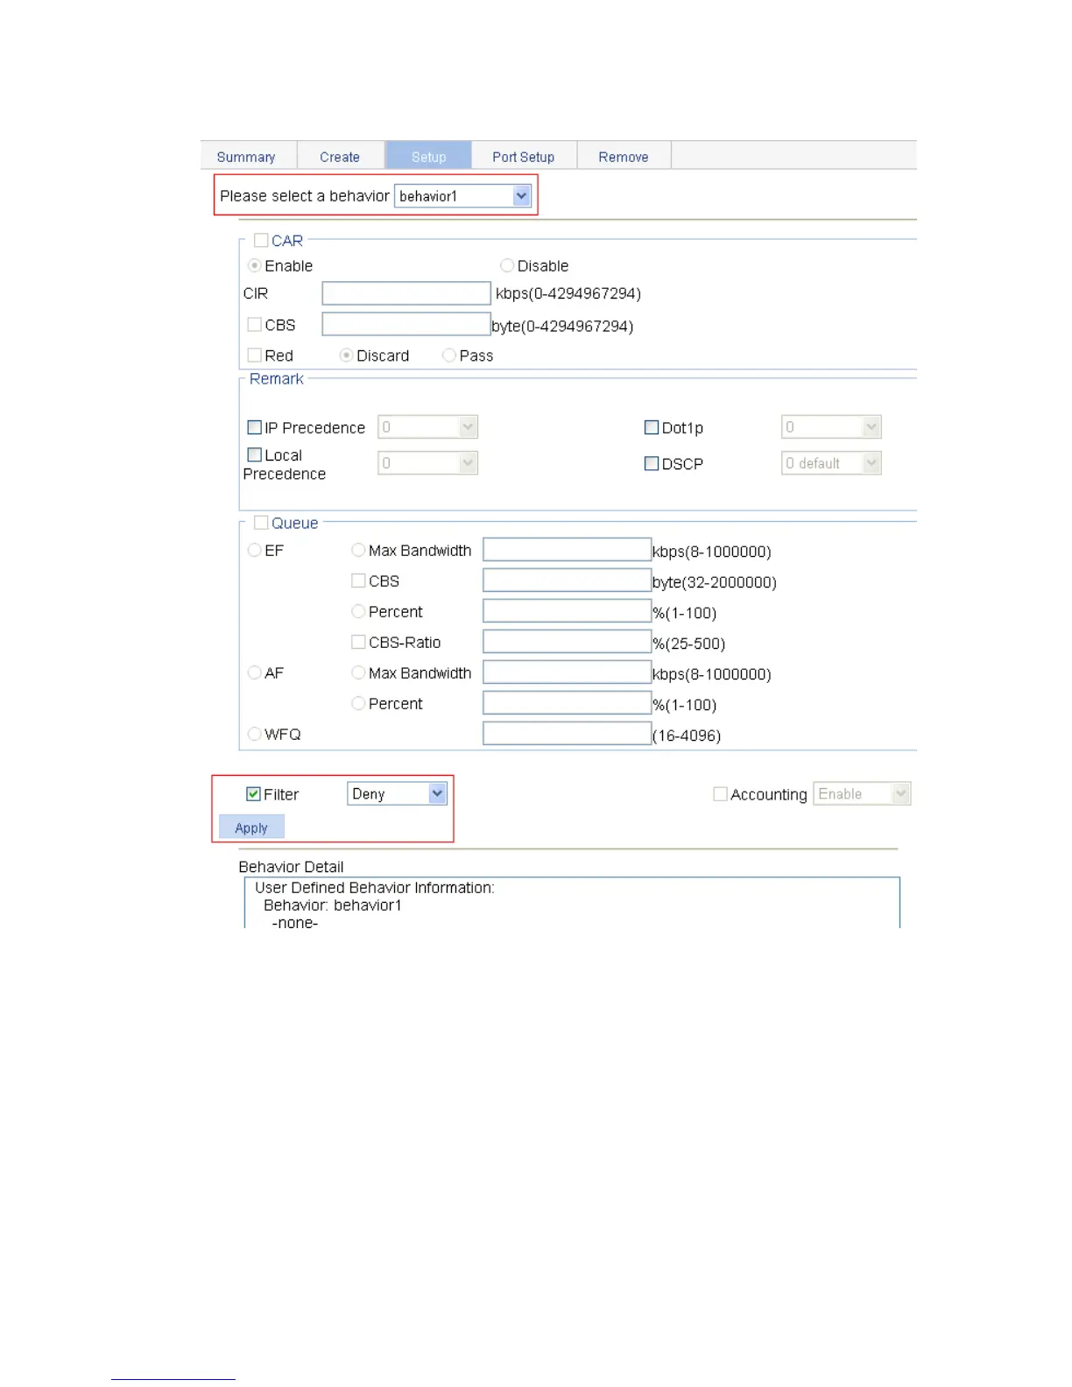Click the CAR CBS byte input field

pos(406,324)
